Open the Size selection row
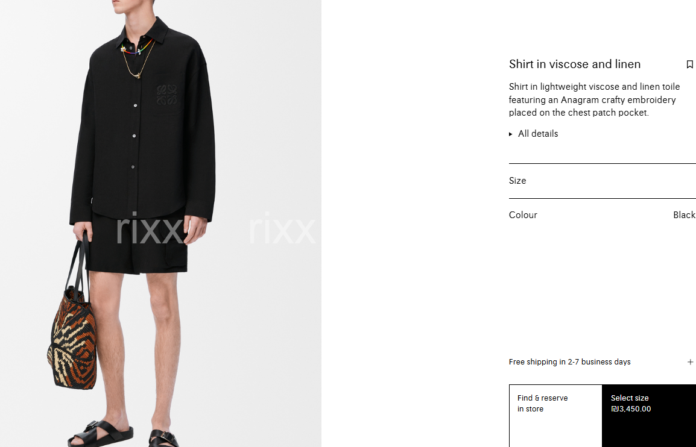The height and width of the screenshot is (447, 696). pyautogui.click(x=603, y=181)
